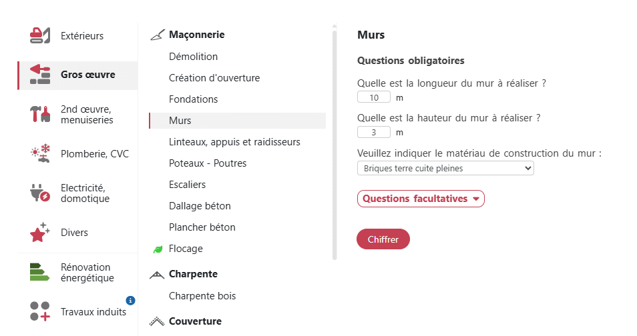
Task: Click the Extérieurs excavator icon
Action: point(40,35)
